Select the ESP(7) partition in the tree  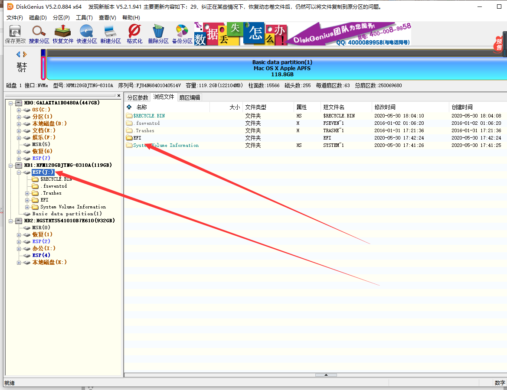41,158
